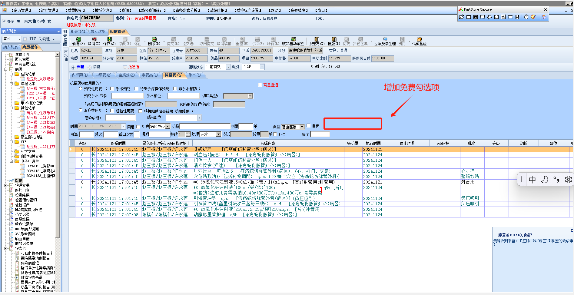Open the 【诊疗管理】 menu
The image size is (574, 295).
[x=48, y=10]
